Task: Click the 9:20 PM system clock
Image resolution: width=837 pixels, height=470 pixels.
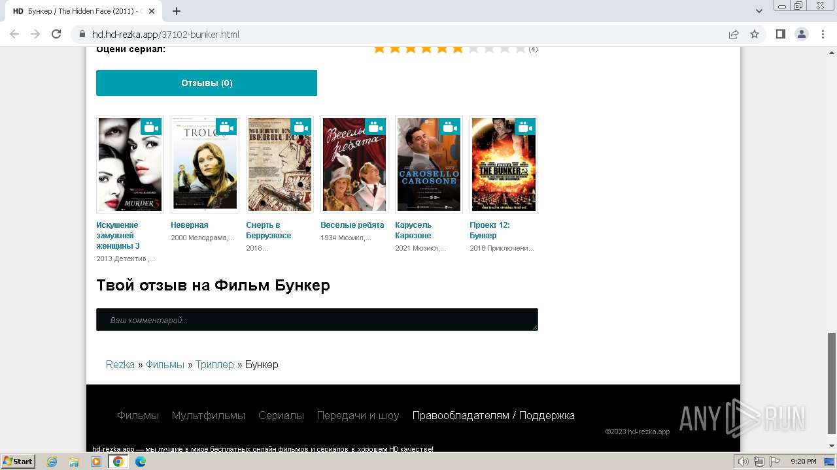Action: 804,462
